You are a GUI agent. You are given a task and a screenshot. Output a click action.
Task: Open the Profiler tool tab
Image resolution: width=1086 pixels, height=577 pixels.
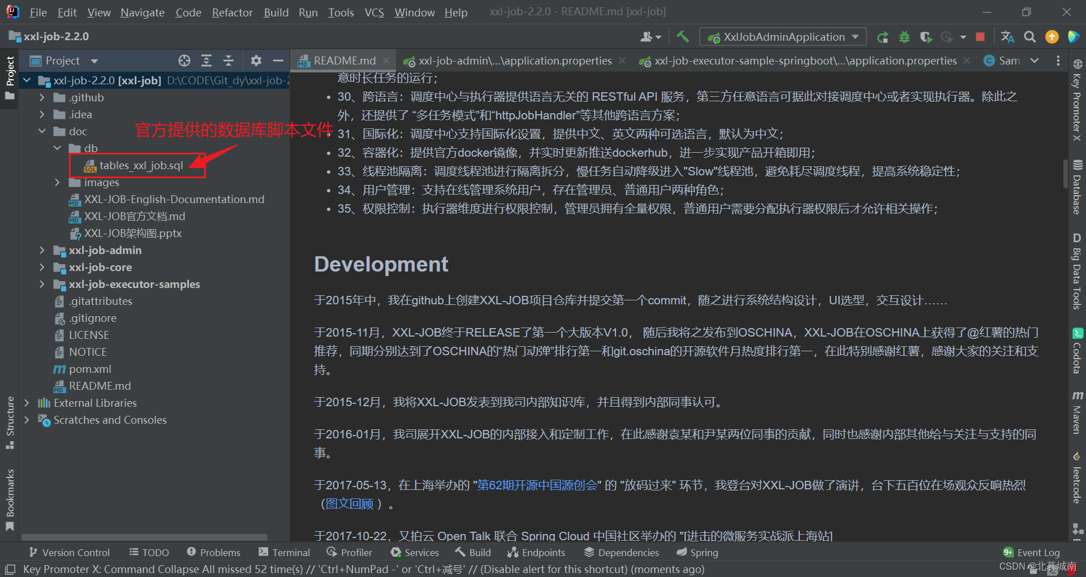[350, 553]
